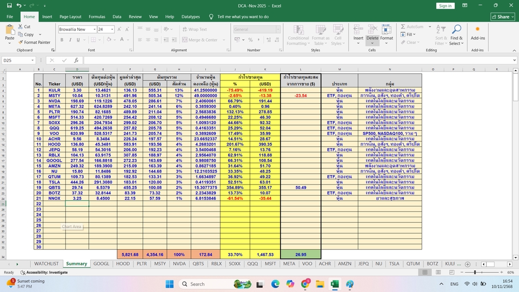
Task: Expand the Name Box dropdown arrow
Action: pos(32,61)
